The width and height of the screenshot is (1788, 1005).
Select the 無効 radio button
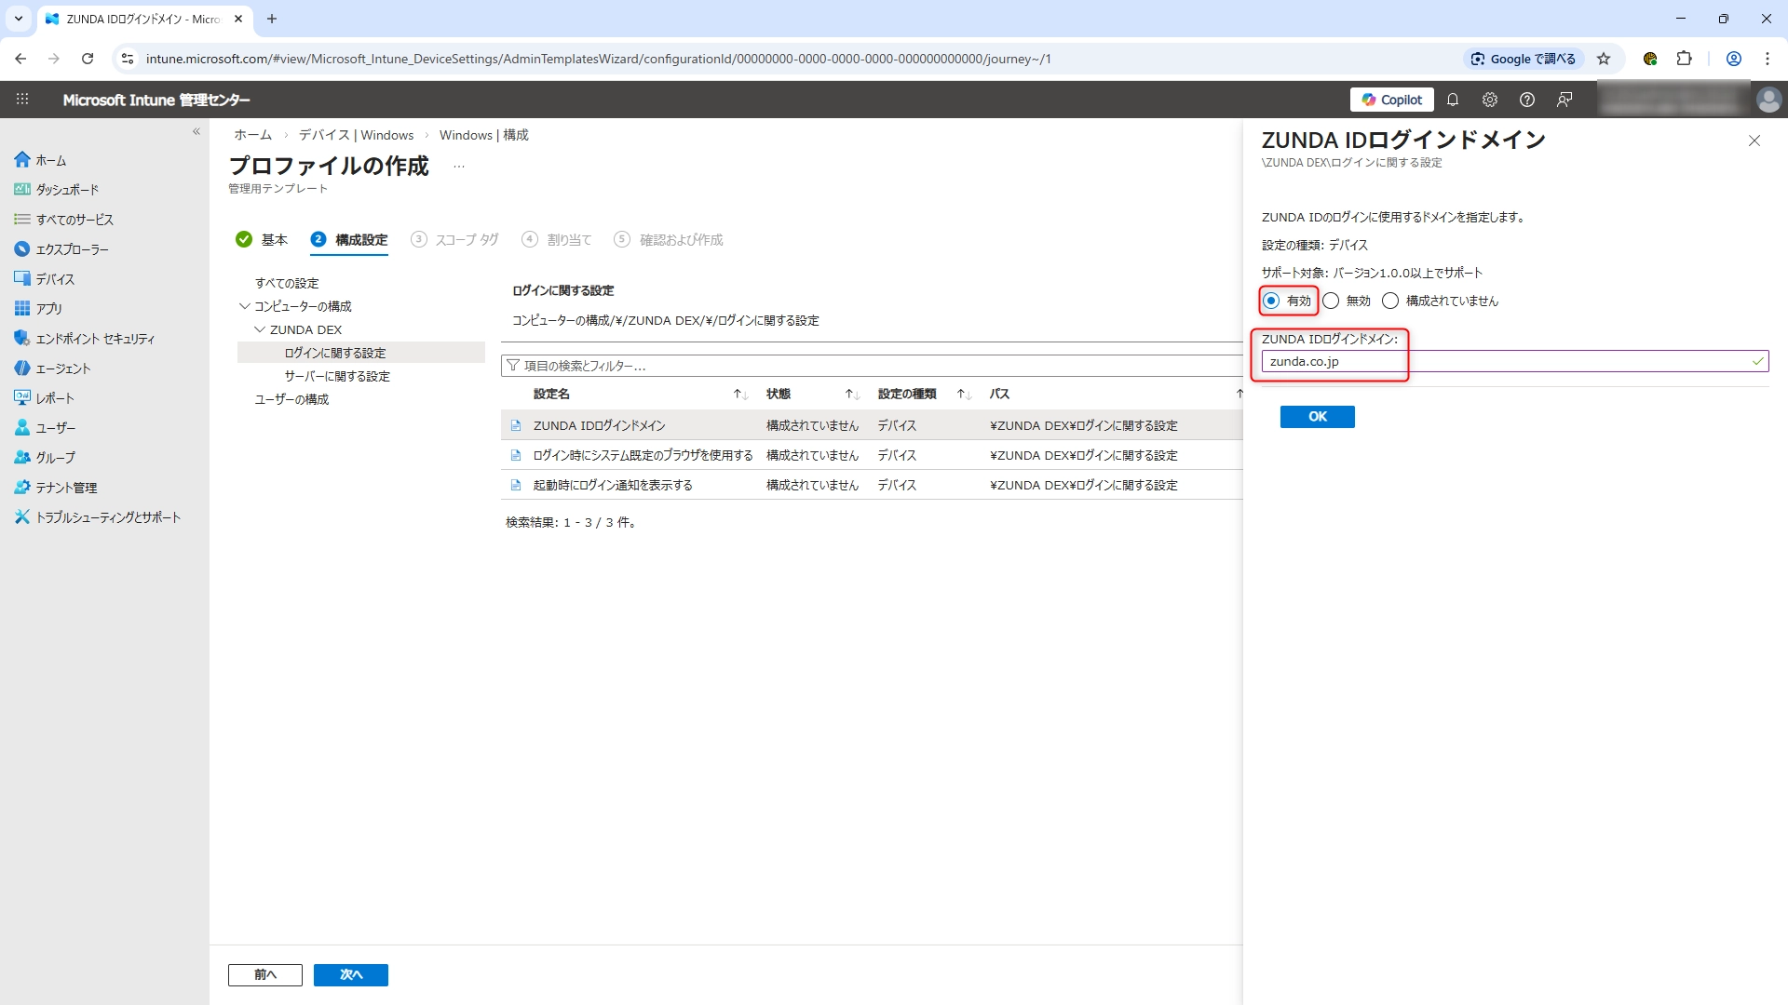[x=1331, y=301]
